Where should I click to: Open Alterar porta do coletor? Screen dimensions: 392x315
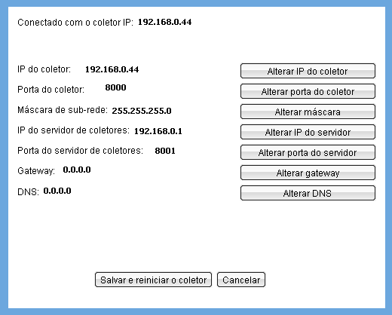point(308,91)
